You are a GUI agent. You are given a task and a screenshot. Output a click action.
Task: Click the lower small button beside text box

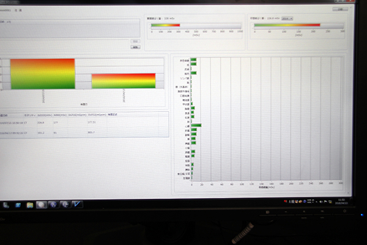[x=135, y=47]
